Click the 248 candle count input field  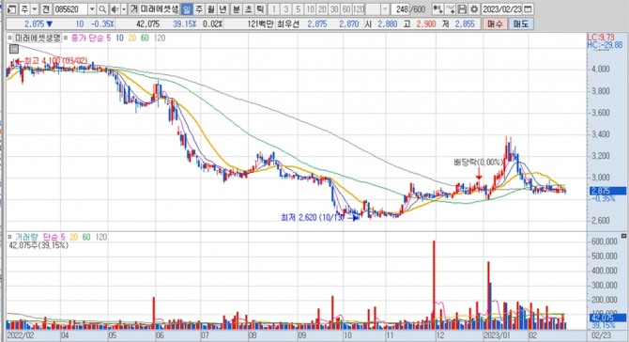(400, 8)
